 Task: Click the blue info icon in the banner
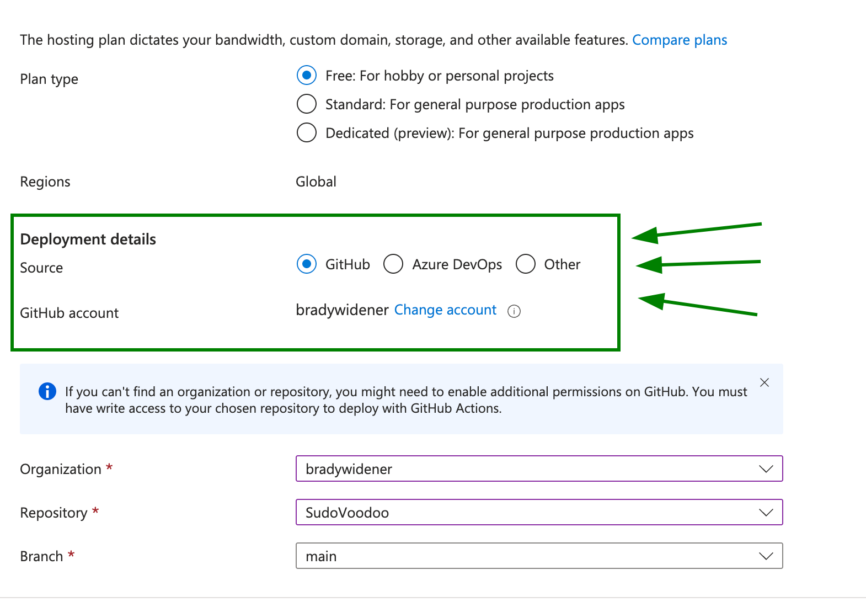pyautogui.click(x=47, y=391)
